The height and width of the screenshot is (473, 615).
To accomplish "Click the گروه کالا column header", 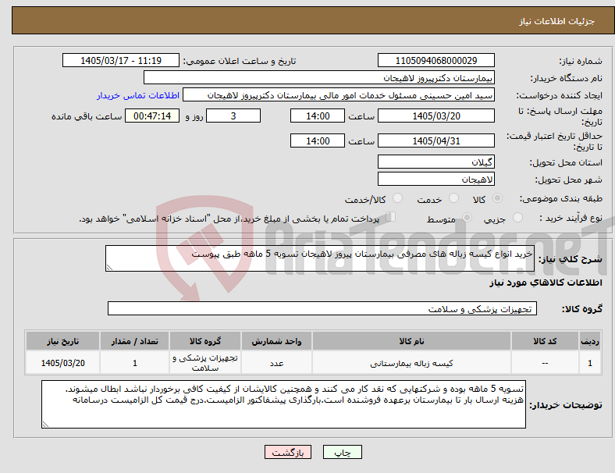I will click(x=205, y=341).
